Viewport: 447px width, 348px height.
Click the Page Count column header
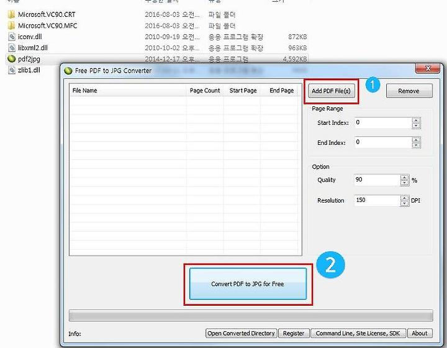[x=205, y=91]
